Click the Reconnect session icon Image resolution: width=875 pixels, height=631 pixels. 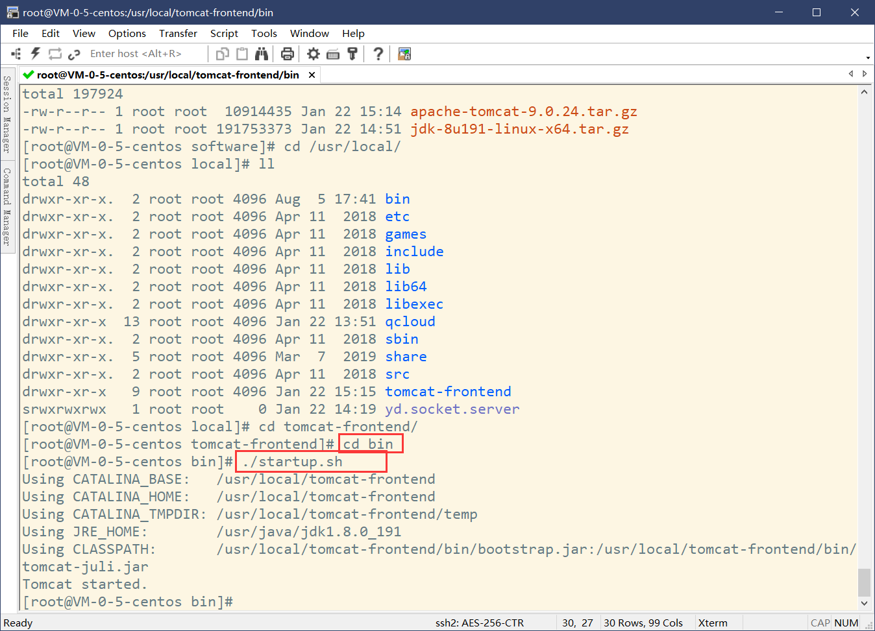(x=55, y=54)
